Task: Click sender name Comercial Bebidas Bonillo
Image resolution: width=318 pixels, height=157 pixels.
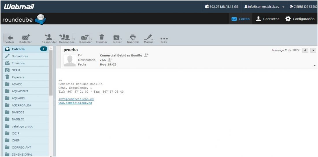Action: point(121,55)
